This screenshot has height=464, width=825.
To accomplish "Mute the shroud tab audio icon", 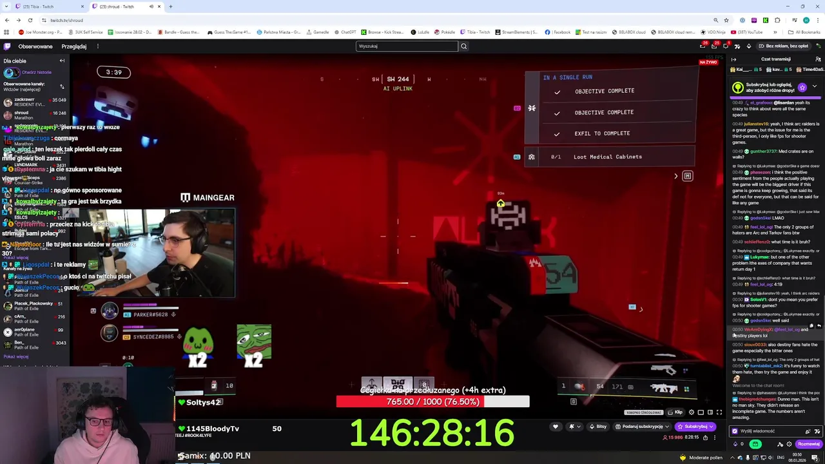I will 151,6.
